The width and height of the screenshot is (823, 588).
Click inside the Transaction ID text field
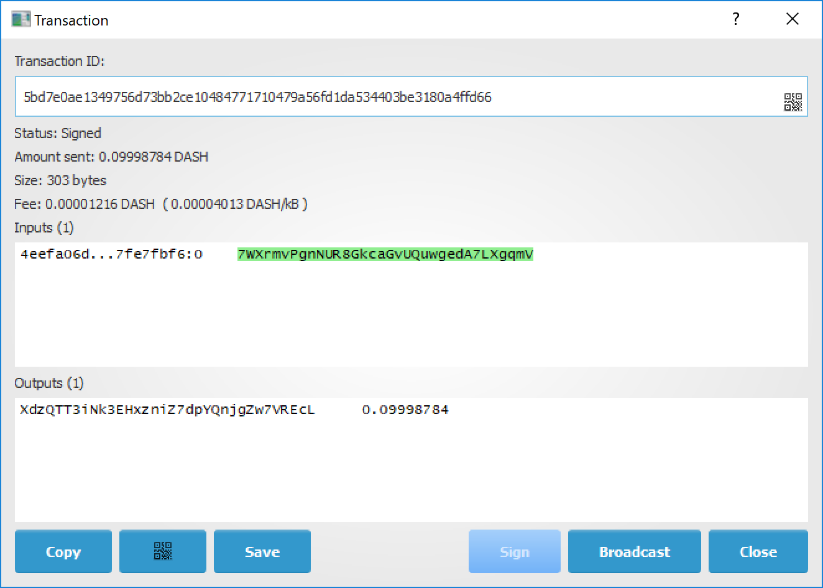click(398, 97)
